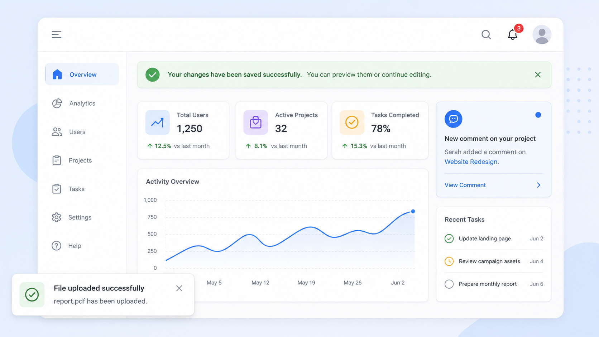This screenshot has height=337, width=599.
Task: Click the May 12 axis label
Action: pyautogui.click(x=260, y=283)
